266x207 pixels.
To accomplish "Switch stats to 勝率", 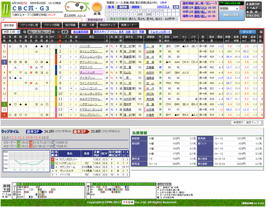I will (111, 7).
